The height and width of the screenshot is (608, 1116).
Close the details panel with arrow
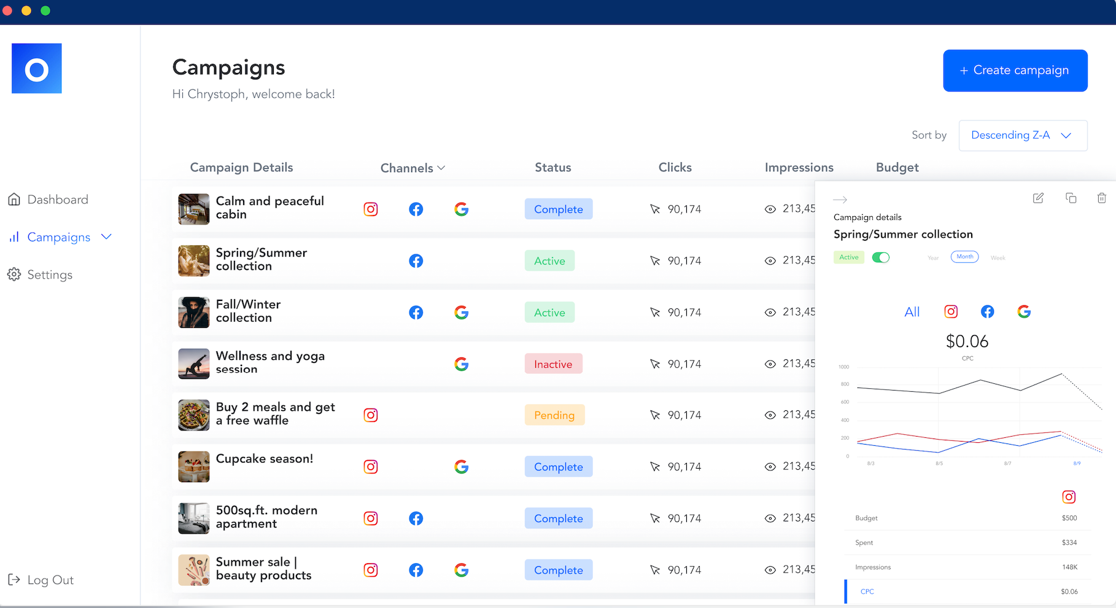point(840,200)
